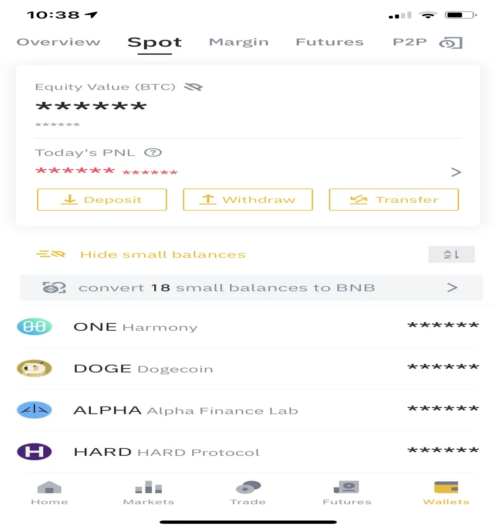
Task: Tap the Deposit button
Action: point(102,200)
